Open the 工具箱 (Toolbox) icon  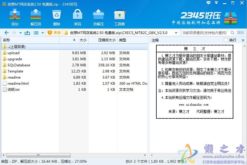click(x=119, y=15)
